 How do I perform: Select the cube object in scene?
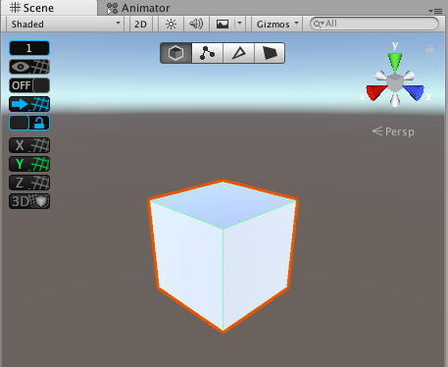(x=224, y=256)
